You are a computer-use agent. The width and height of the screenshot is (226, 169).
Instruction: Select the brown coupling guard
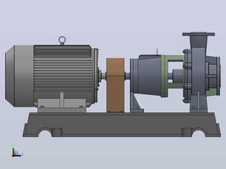(116, 85)
